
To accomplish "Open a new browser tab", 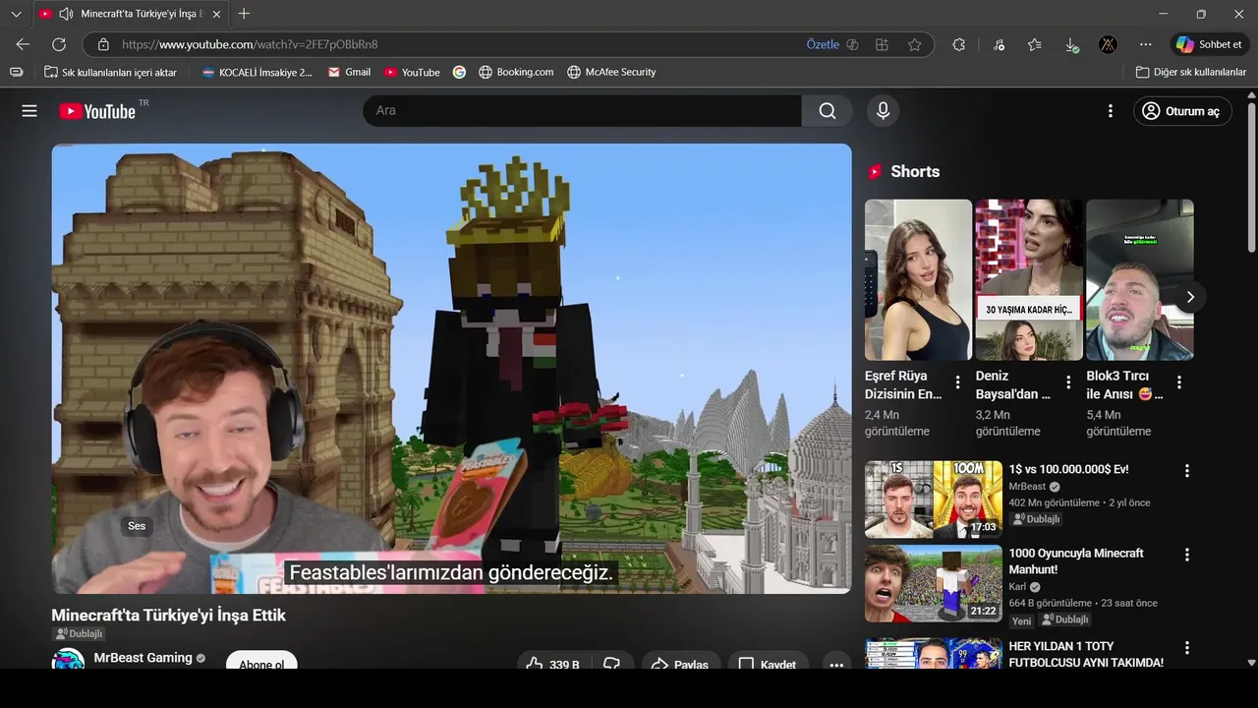I will [x=244, y=14].
